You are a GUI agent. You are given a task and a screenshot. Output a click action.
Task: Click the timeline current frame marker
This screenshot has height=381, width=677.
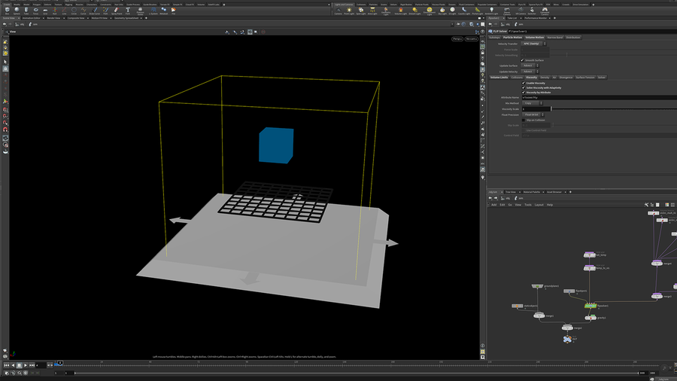click(x=59, y=363)
